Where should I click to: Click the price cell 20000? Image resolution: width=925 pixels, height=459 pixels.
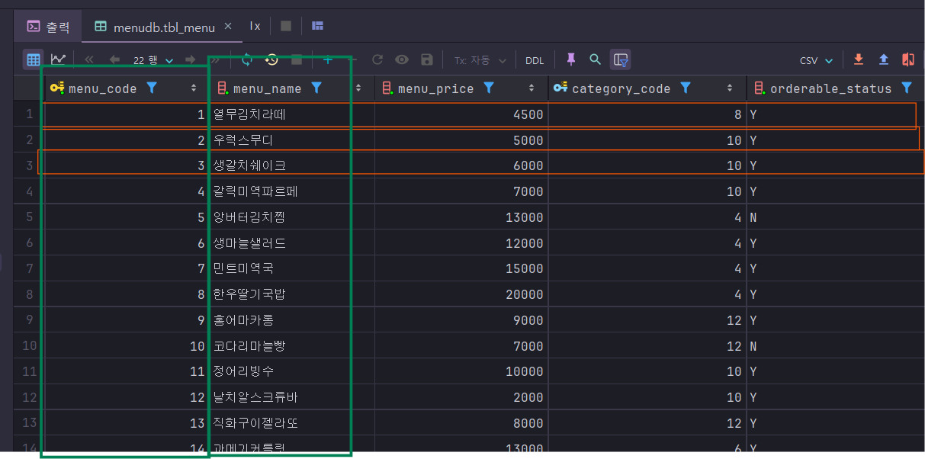[461, 294]
